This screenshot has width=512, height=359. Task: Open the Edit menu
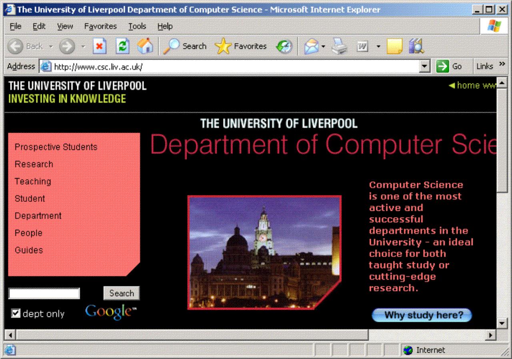39,26
